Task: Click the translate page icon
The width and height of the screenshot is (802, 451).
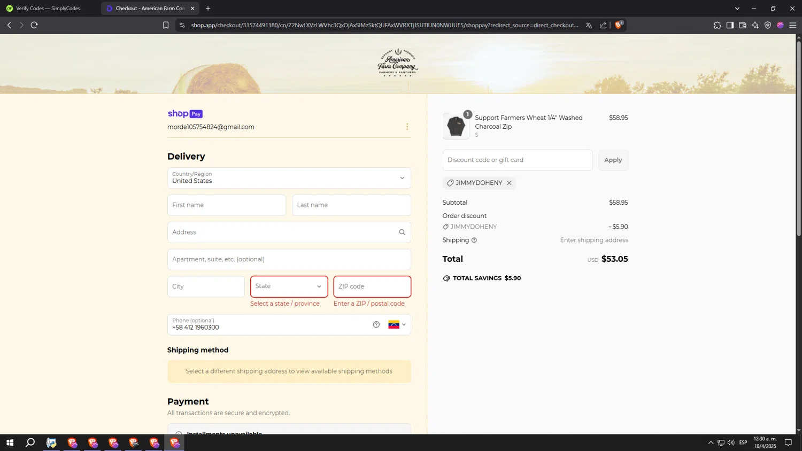Action: [589, 25]
